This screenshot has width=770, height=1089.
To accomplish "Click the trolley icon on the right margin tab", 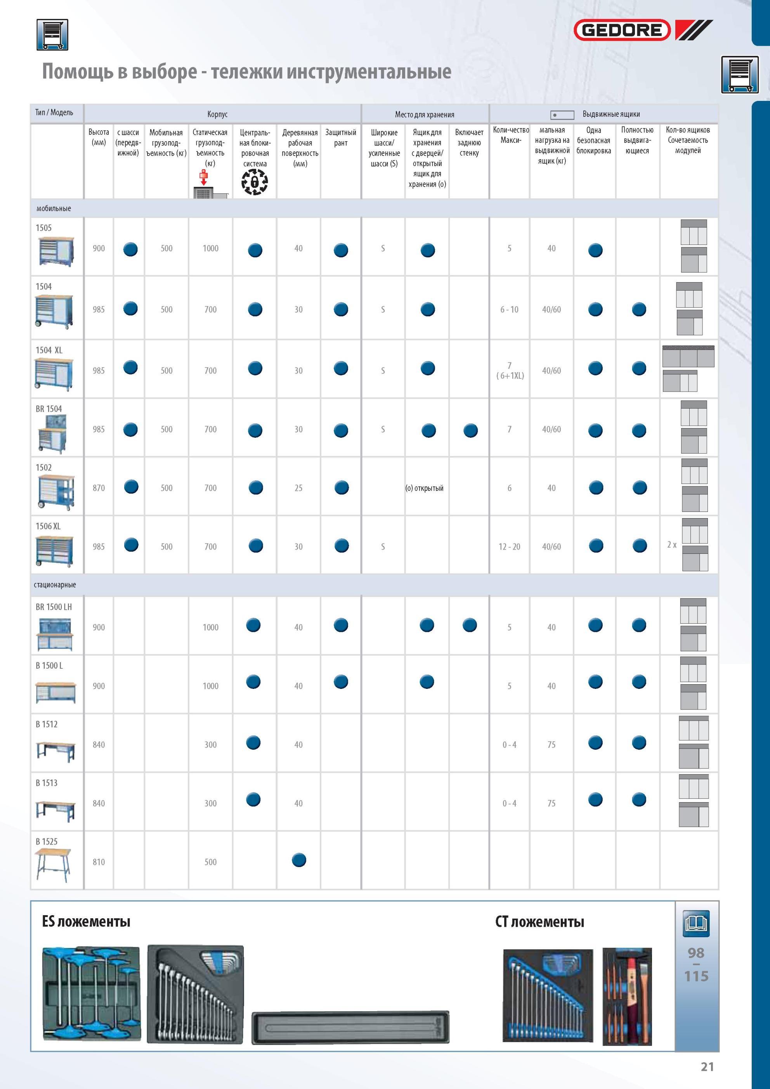I will pos(740,75).
